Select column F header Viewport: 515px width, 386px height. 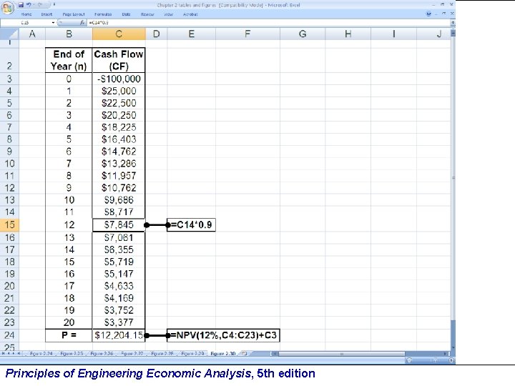pos(247,34)
